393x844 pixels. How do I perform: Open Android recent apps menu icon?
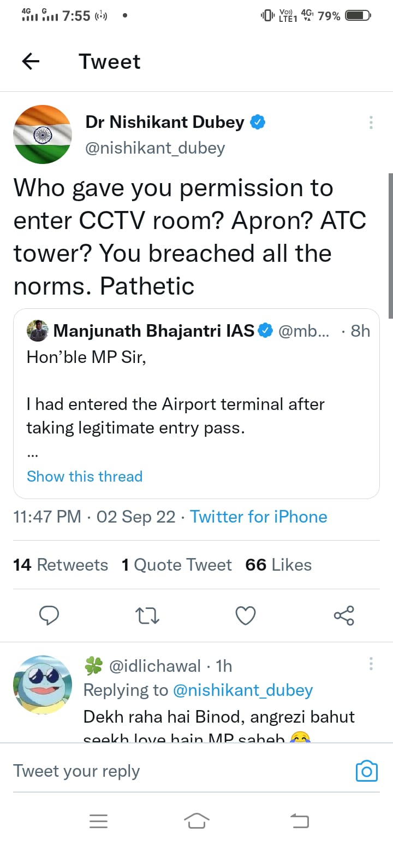click(98, 820)
